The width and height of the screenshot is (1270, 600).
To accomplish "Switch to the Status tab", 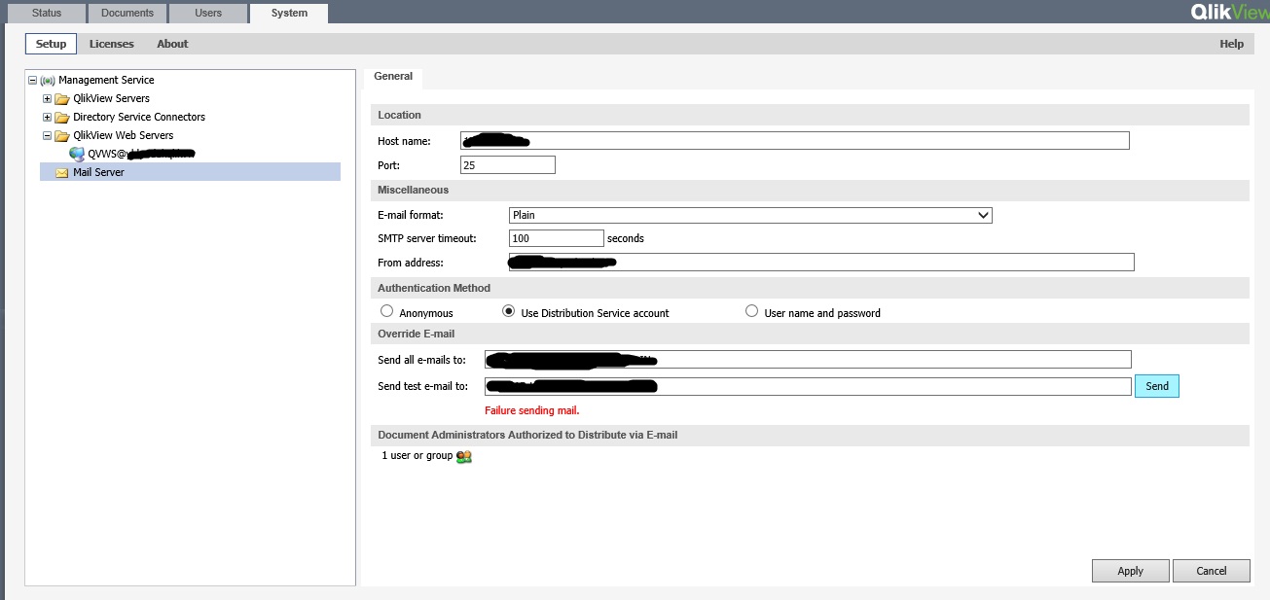I will (47, 13).
